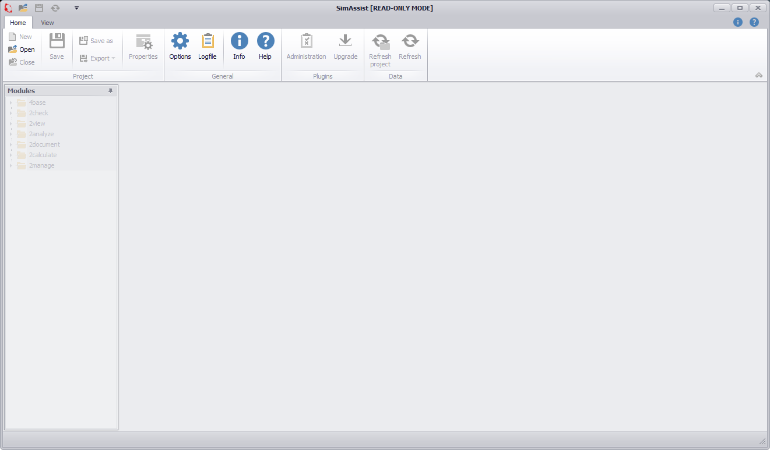
Task: Toggle the blue info indicator near ribbon help
Action: click(x=737, y=22)
